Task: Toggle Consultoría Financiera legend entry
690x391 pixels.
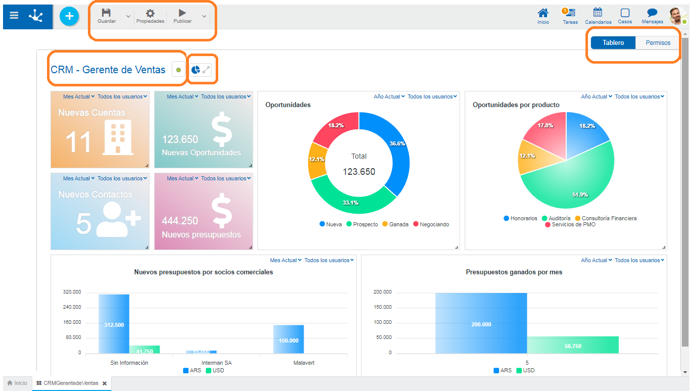Action: tap(606, 218)
